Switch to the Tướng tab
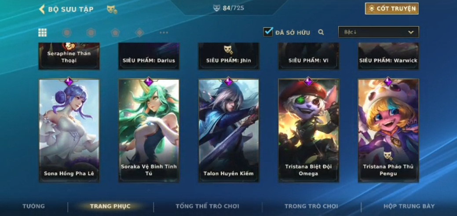The image size is (457, 216). 34,206
